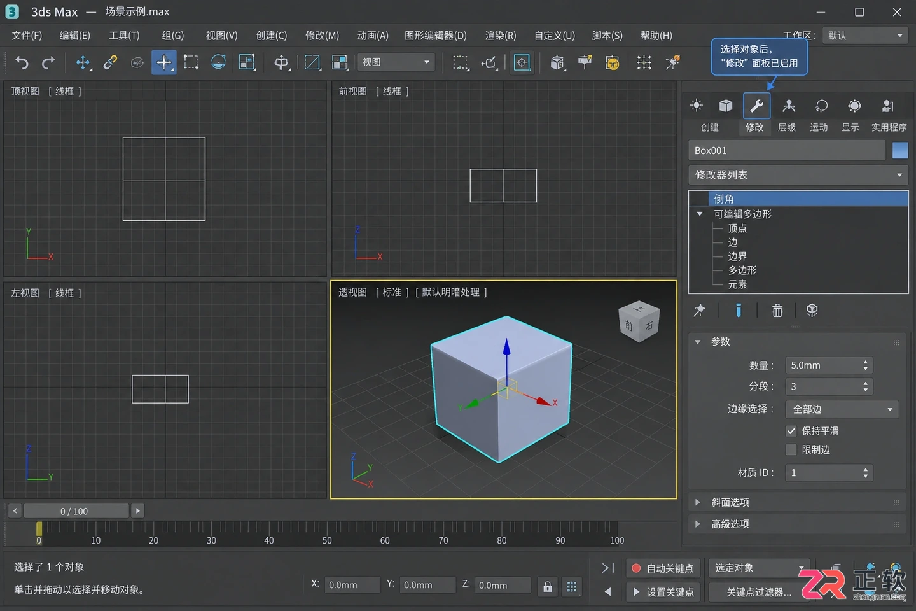Screen dimensions: 916x611
Task: Click the Box001 object name field
Action: (787, 151)
